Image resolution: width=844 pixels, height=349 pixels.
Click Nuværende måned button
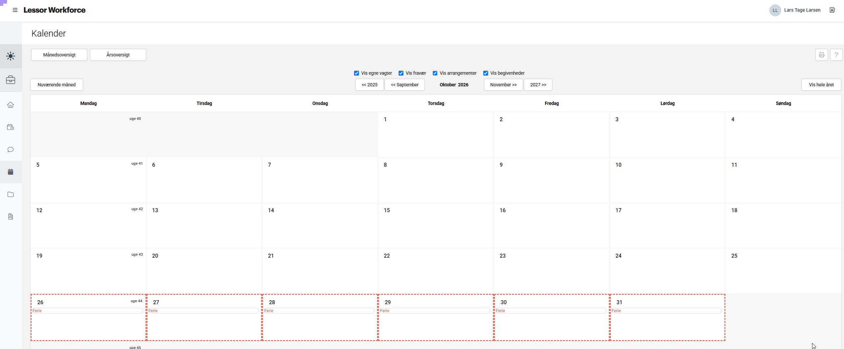tap(56, 85)
